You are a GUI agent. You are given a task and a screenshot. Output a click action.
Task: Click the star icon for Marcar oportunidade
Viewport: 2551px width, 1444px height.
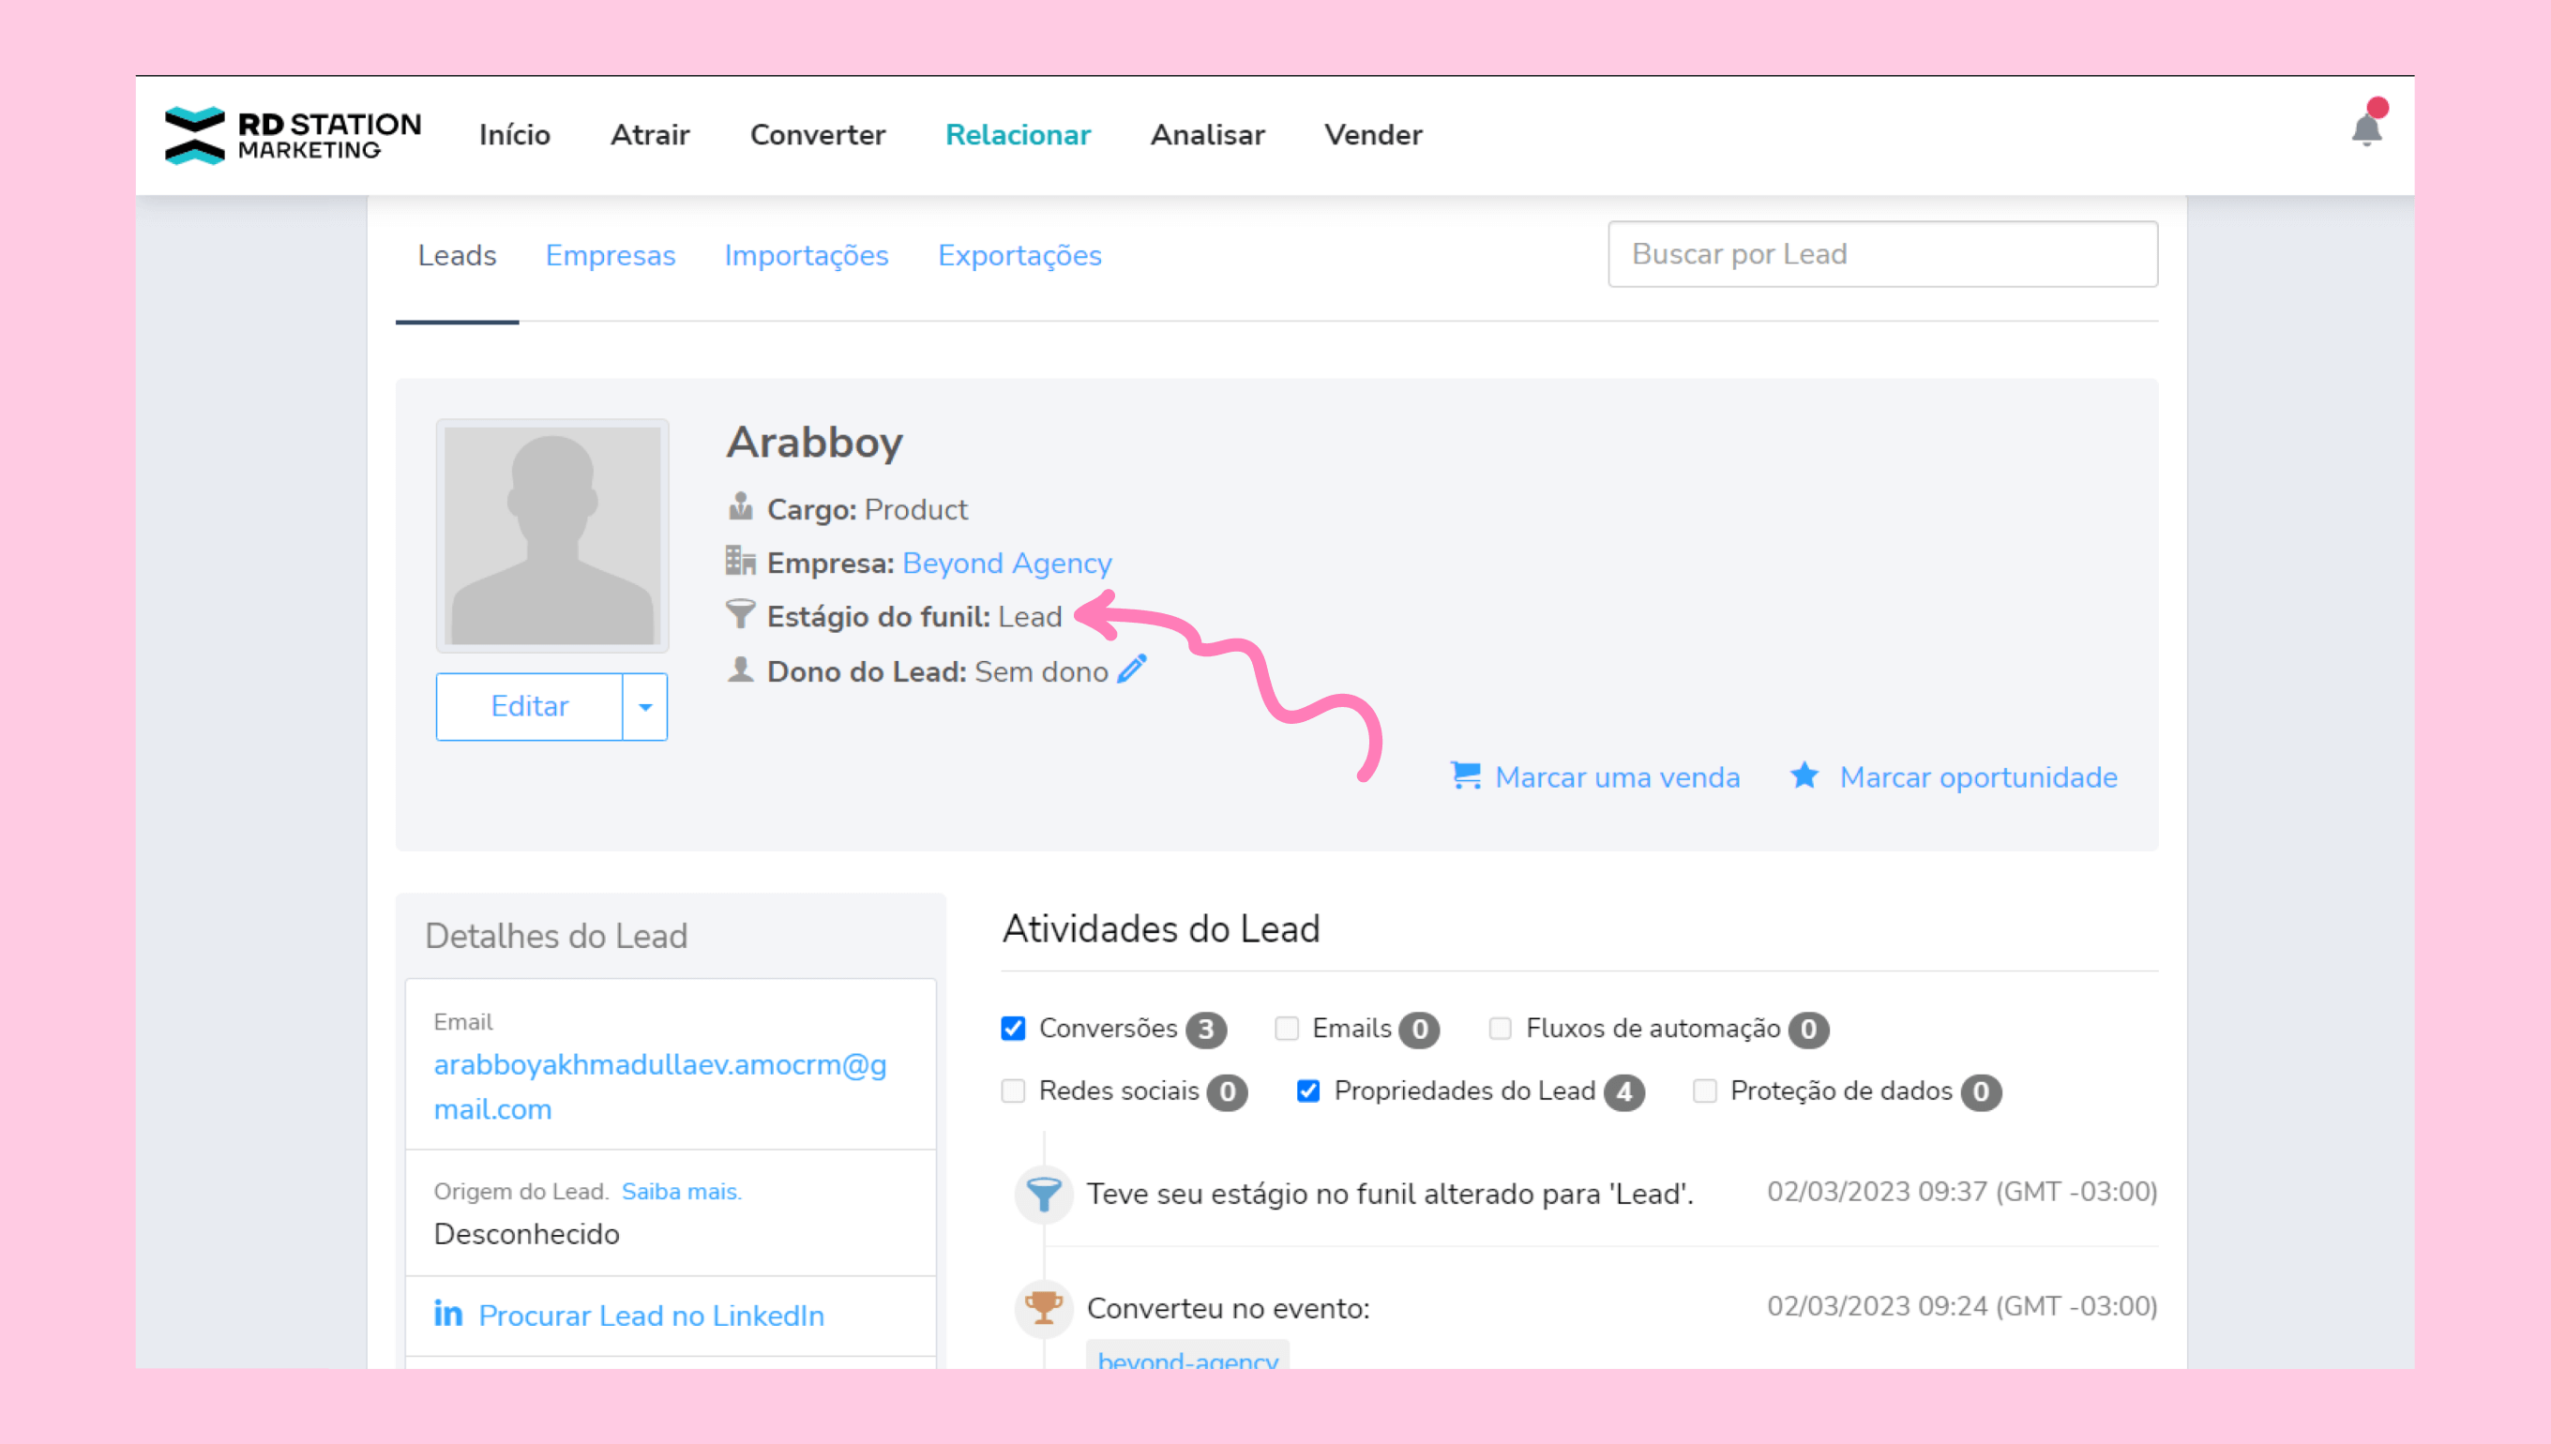(x=1804, y=775)
